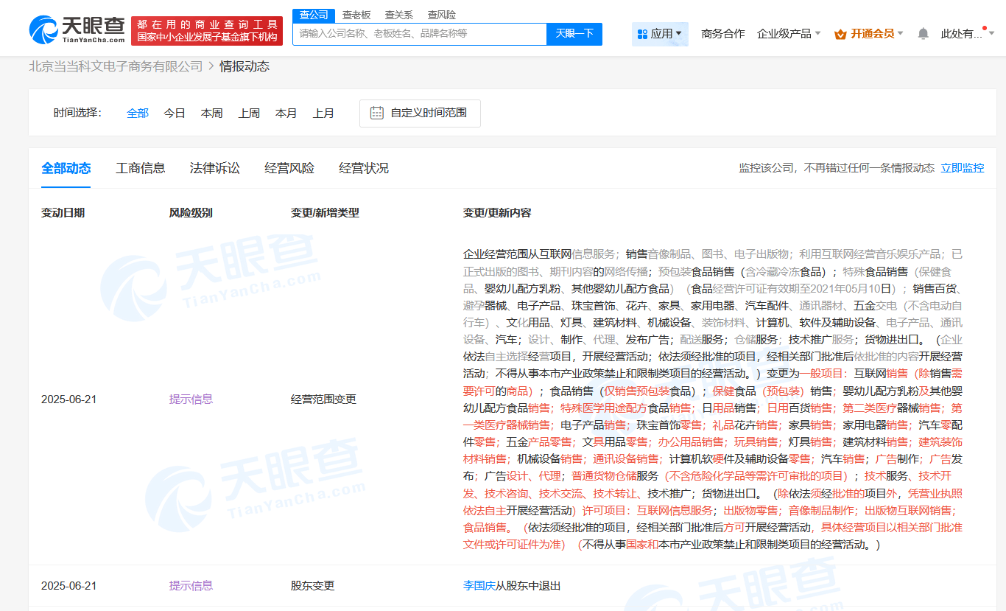Image resolution: width=1006 pixels, height=611 pixels.
Task: Select the 查关系 search tab
Action: pyautogui.click(x=398, y=15)
